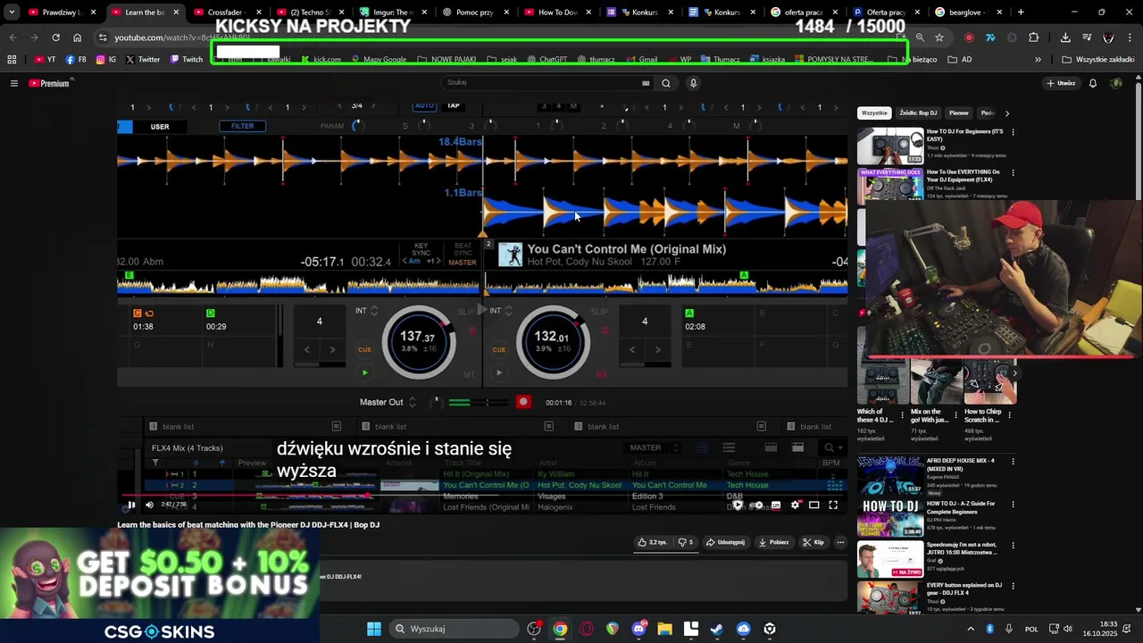Dislike the video
Screen dimensions: 1143x643
(685, 542)
